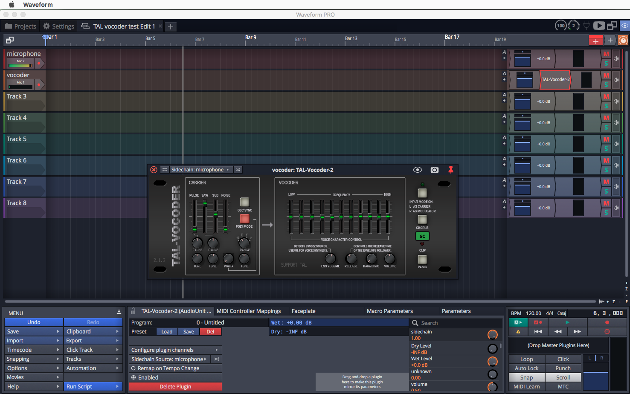Expand the Configure plugin channels menu
The height and width of the screenshot is (394, 630).
point(175,350)
